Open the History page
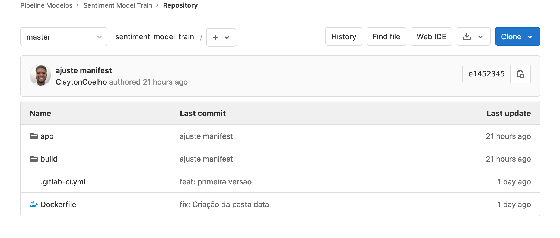This screenshot has width=560, height=238. (x=343, y=36)
